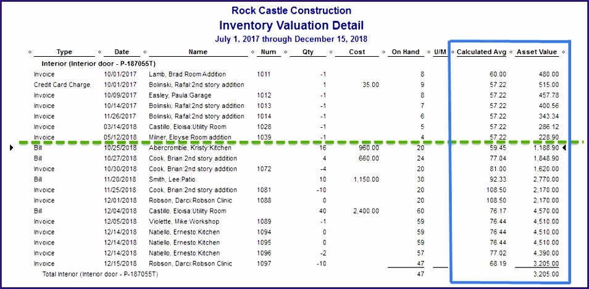Screen dimensions: 589x289
Task: Select the date 10/09/2017
Action: (x=120, y=96)
